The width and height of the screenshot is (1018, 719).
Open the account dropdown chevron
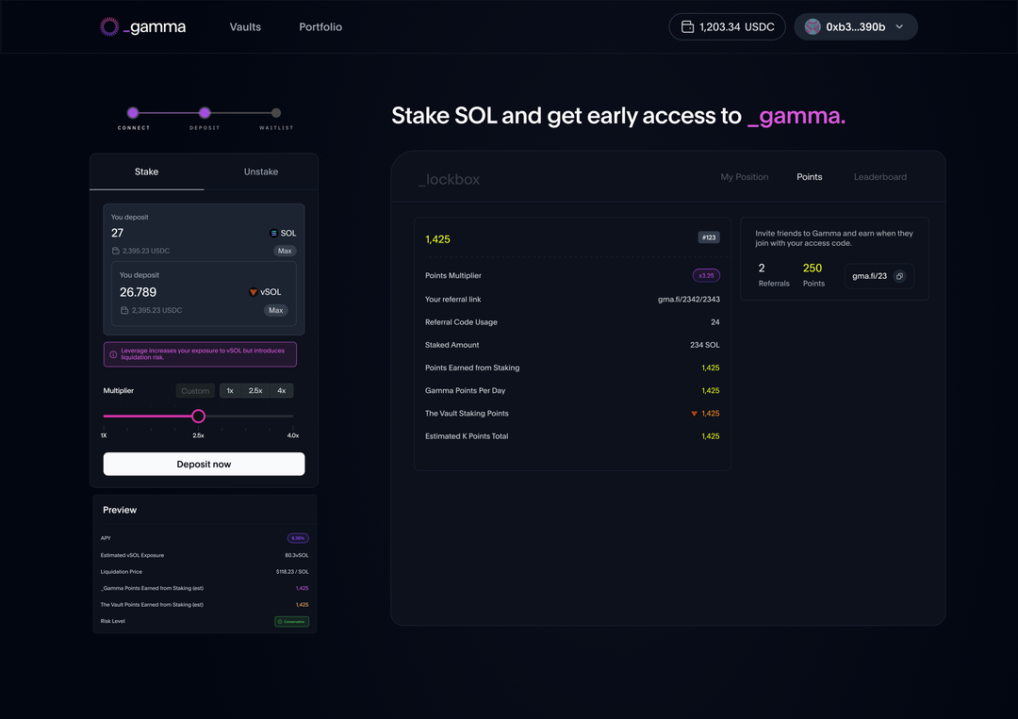pyautogui.click(x=899, y=26)
